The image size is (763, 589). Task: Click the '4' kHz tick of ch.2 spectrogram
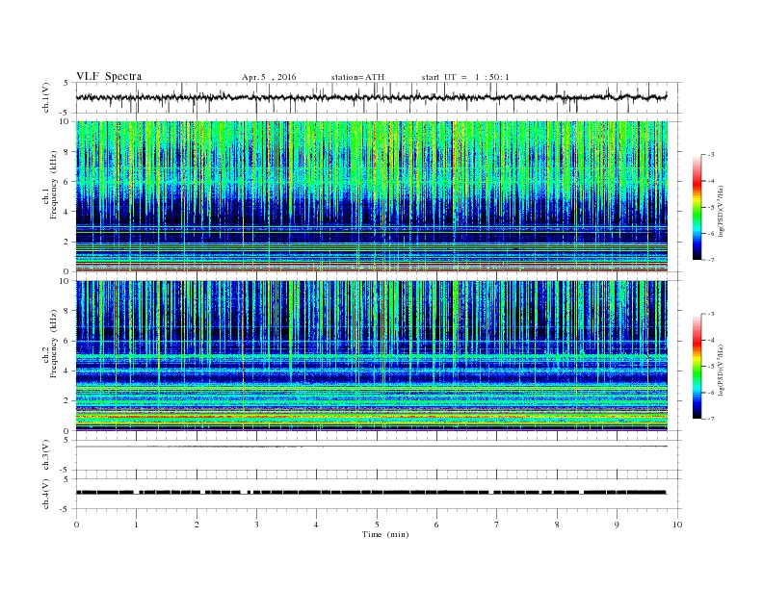point(66,371)
